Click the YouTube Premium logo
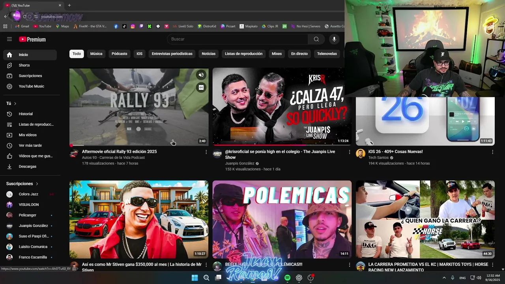The height and width of the screenshot is (284, 505). 32,39
